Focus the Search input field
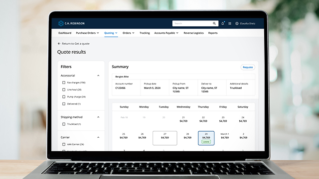This screenshot has height=179, width=319. tap(192, 23)
